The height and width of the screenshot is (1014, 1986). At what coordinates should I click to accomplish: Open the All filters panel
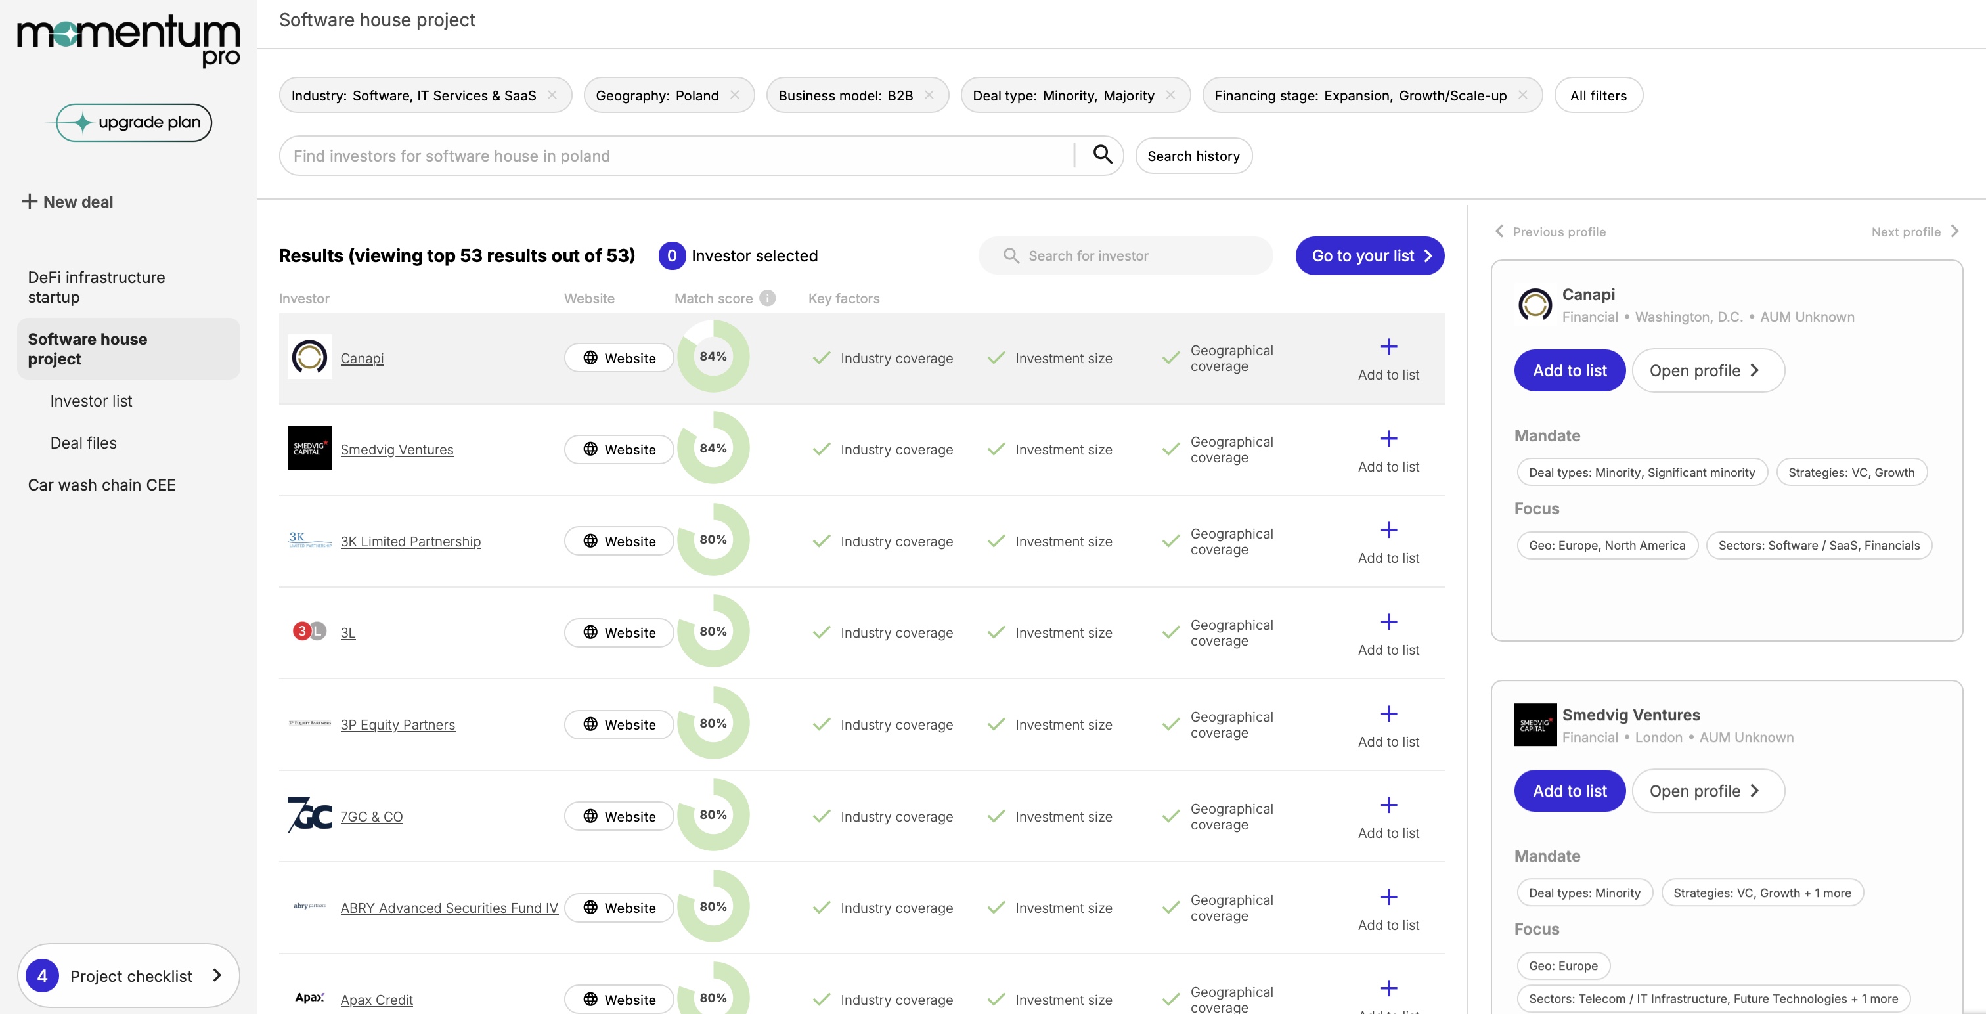point(1599,96)
